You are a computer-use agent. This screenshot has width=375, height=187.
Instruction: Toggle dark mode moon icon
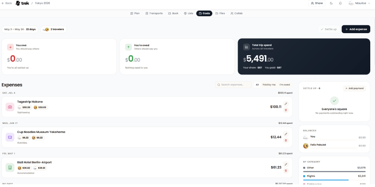click(331, 3)
